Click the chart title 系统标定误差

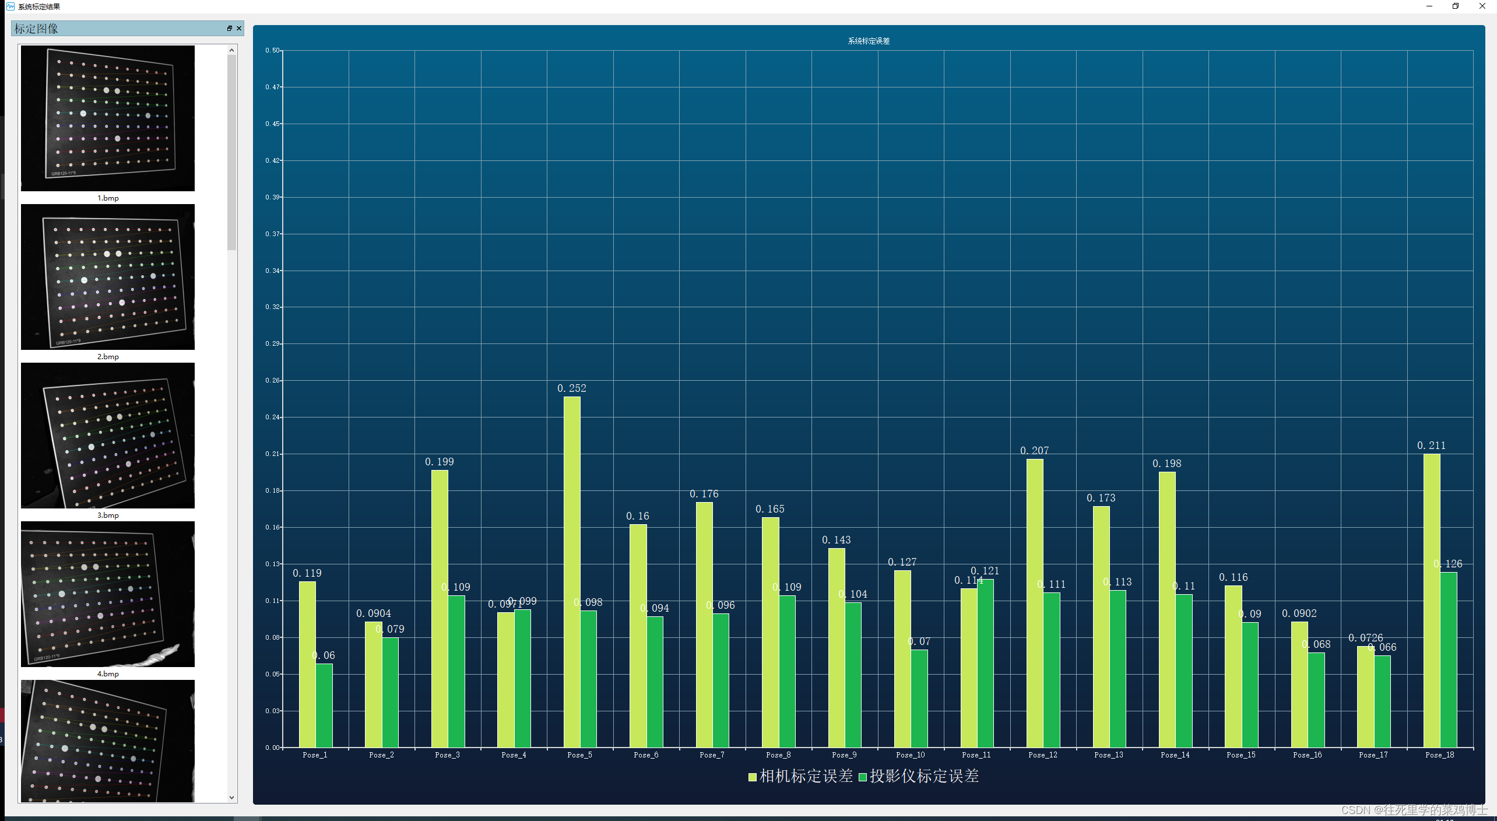pos(869,41)
